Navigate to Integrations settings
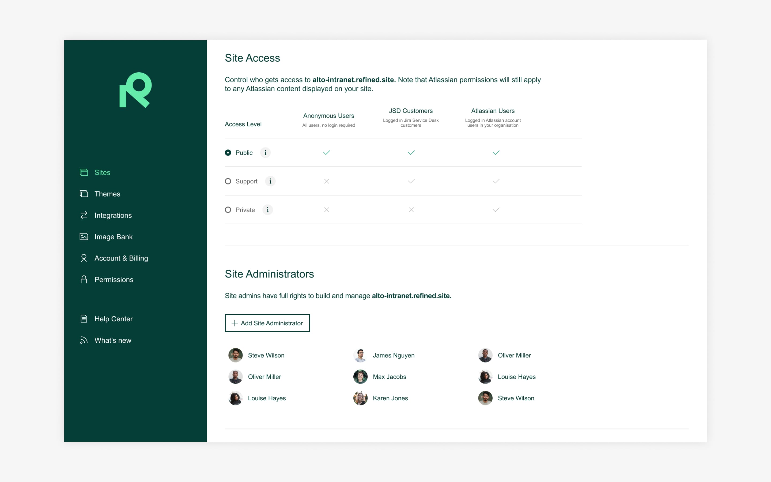 click(113, 216)
